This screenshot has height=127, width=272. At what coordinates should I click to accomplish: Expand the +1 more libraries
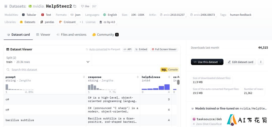pos(81,22)
